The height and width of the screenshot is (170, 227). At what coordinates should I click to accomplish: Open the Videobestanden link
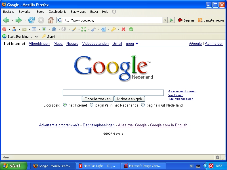tap(95, 44)
